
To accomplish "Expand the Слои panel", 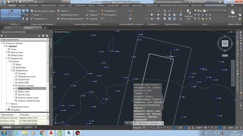I will pos(205,24).
